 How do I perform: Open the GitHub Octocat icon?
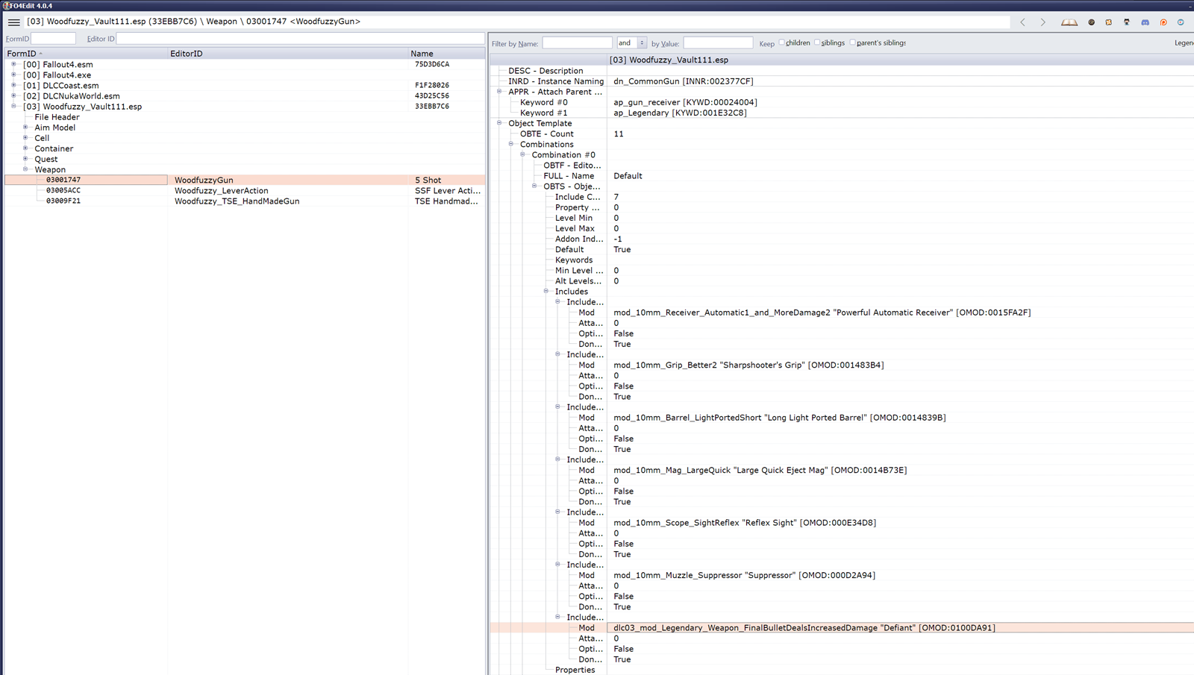pos(1127,22)
